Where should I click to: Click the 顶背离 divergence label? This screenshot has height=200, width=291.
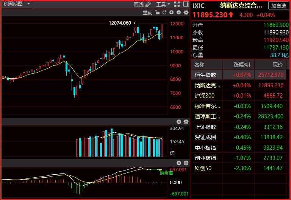tap(166, 173)
